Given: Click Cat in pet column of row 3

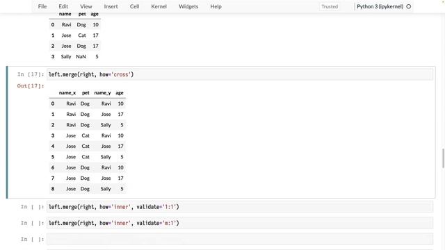Looking at the screenshot, I should pos(86,136).
